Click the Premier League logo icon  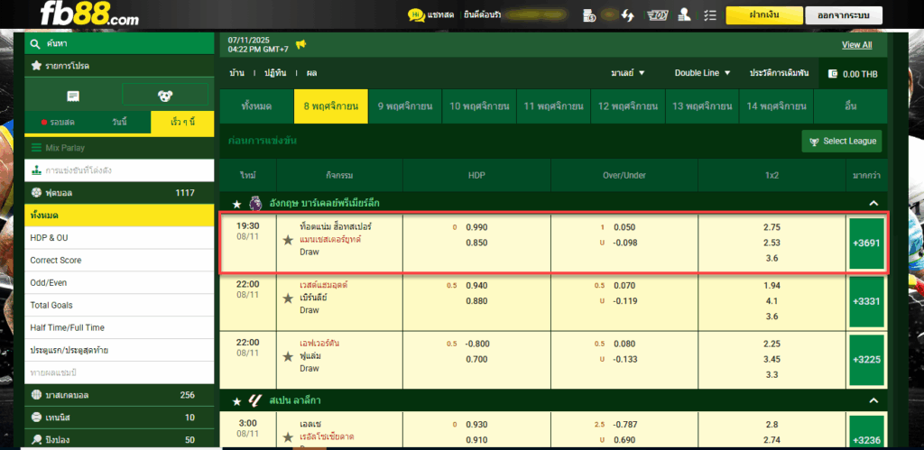(x=255, y=203)
